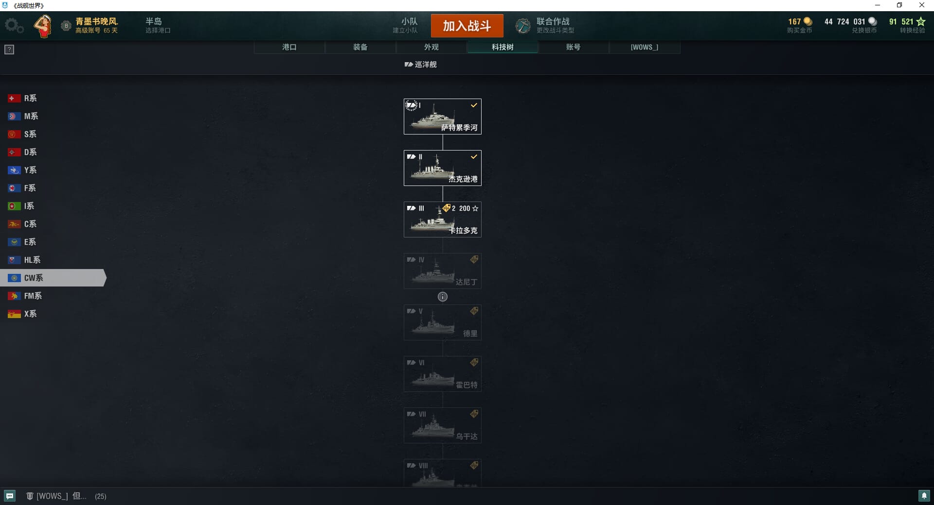
Task: Switch to the 港口 tab
Action: coord(289,47)
